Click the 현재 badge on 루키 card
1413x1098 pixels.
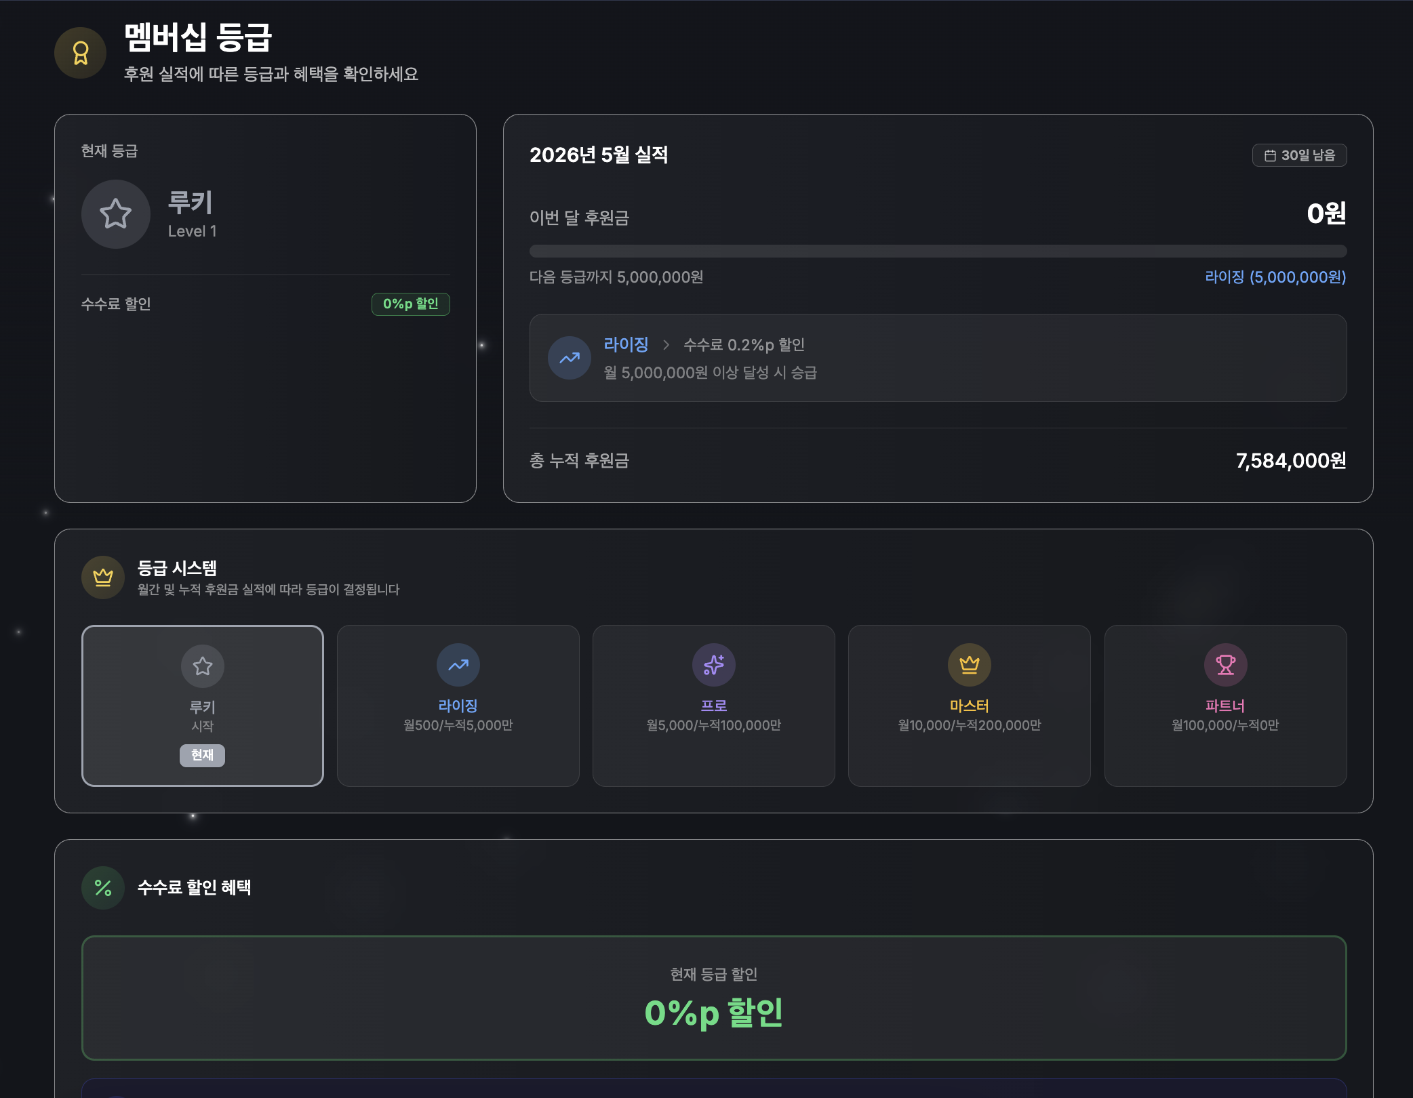(202, 755)
